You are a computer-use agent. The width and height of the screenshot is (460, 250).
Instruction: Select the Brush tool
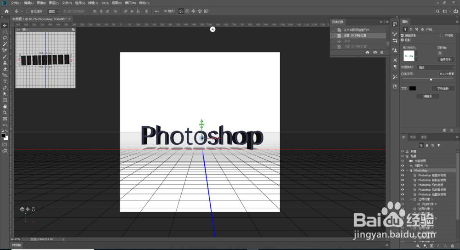tap(5, 57)
